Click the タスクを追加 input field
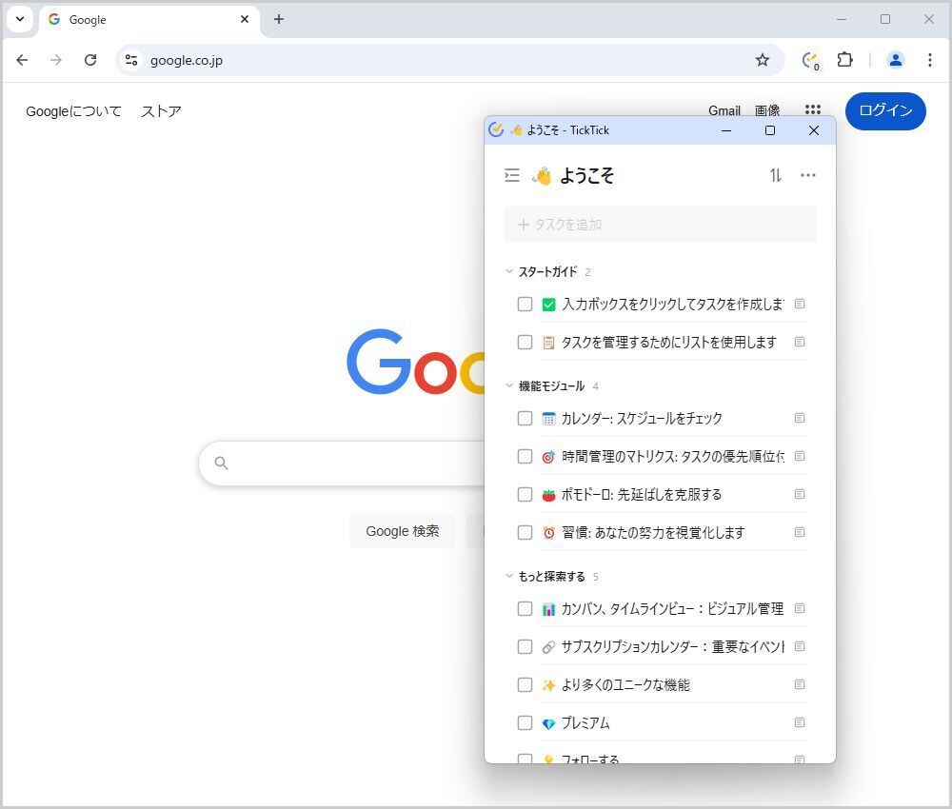Viewport: 952px width, 809px height. pos(660,225)
